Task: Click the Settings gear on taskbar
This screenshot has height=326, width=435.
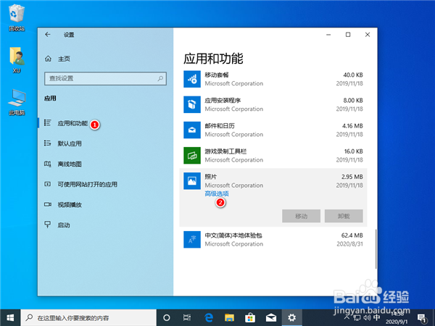Action: 291,318
